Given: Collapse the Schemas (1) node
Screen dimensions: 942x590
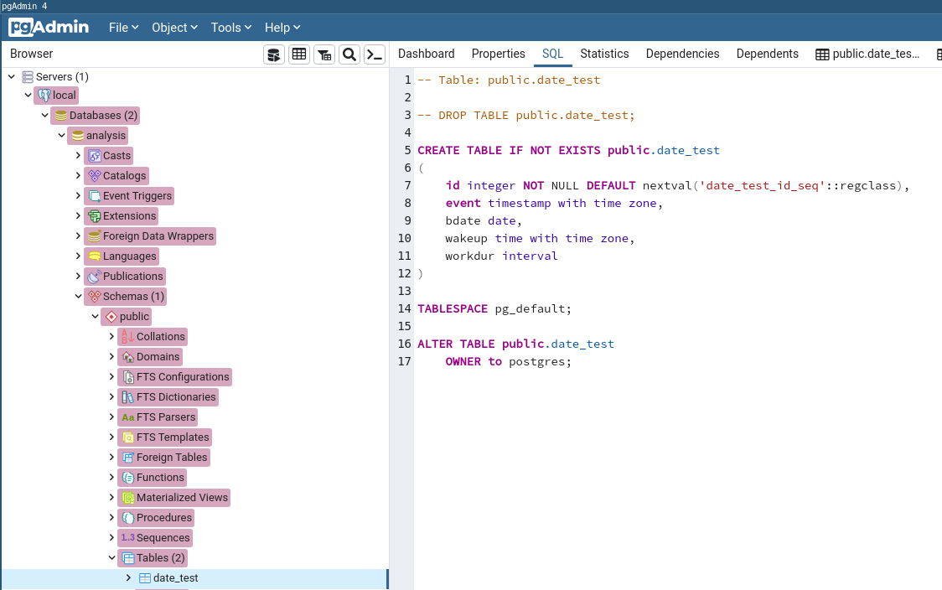Looking at the screenshot, I should click(x=78, y=297).
